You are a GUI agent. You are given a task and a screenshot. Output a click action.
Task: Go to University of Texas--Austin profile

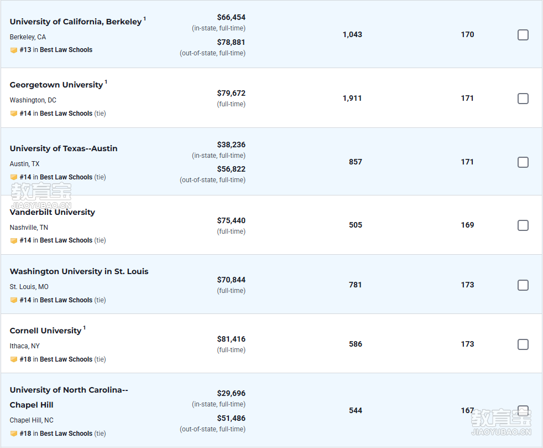coord(64,148)
